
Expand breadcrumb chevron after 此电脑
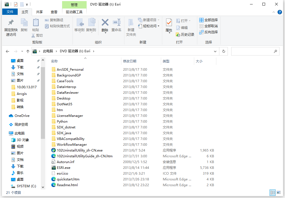56,51
